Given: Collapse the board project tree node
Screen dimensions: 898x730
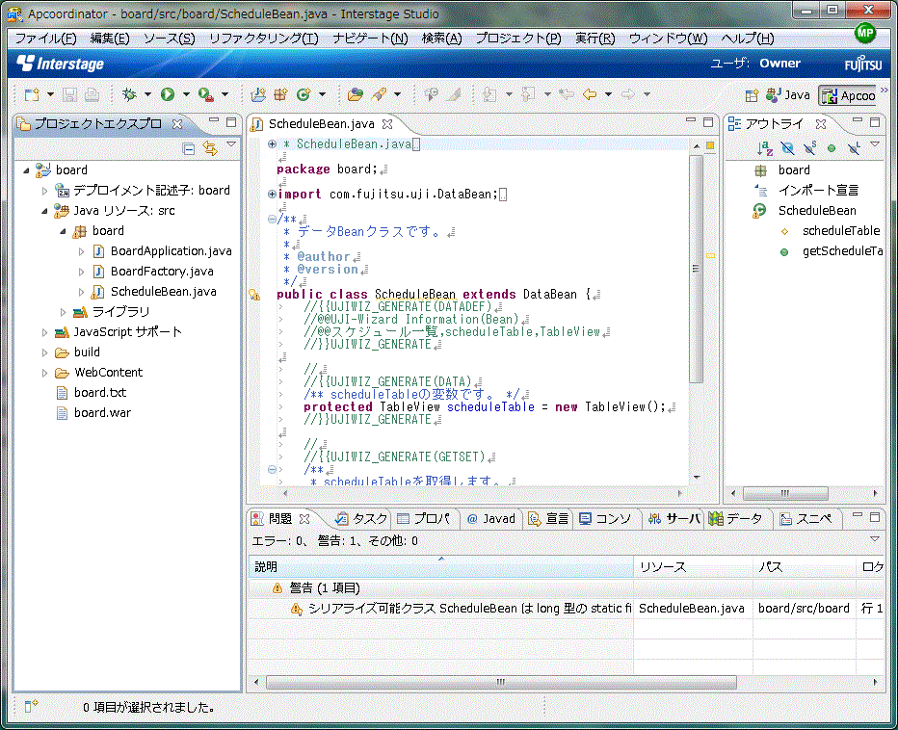Looking at the screenshot, I should coord(26,170).
